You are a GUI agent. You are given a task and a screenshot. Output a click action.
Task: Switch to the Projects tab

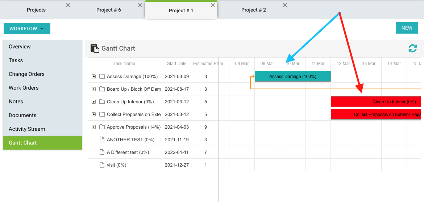click(36, 10)
